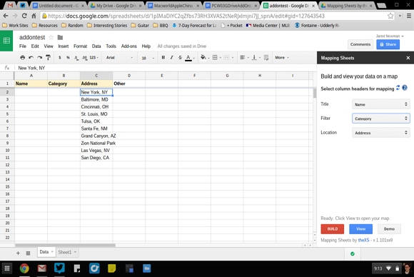Switch to the Sheet1 tab
414x277 pixels.
click(x=65, y=252)
